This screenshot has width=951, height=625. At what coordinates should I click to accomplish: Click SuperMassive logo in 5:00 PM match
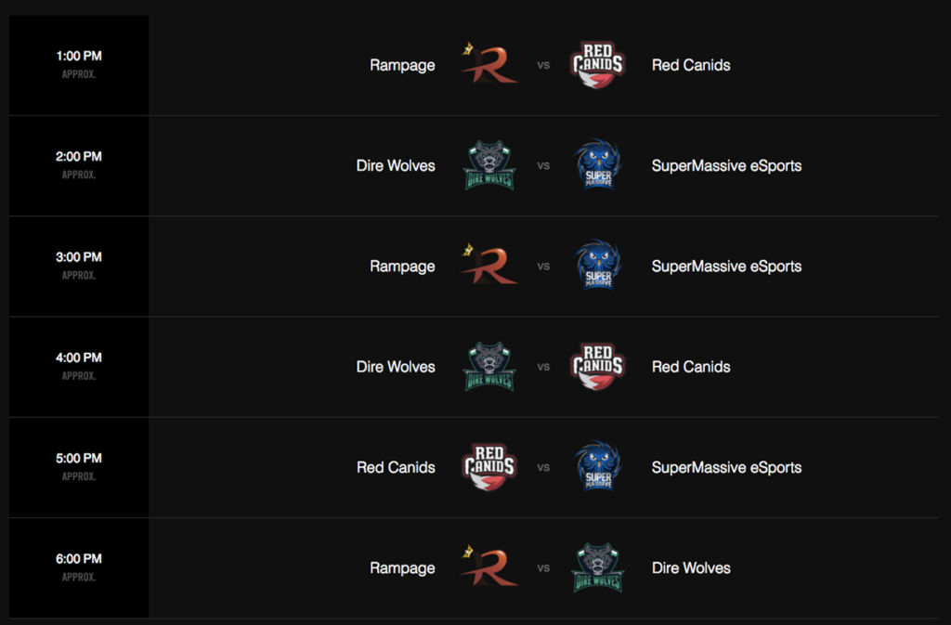(x=598, y=467)
